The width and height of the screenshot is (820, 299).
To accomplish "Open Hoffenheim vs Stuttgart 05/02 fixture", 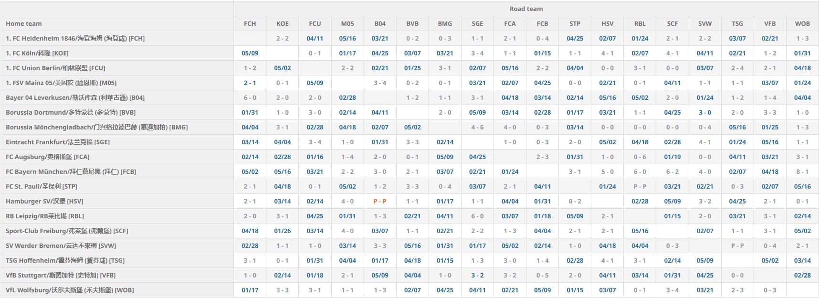I will 769,260.
